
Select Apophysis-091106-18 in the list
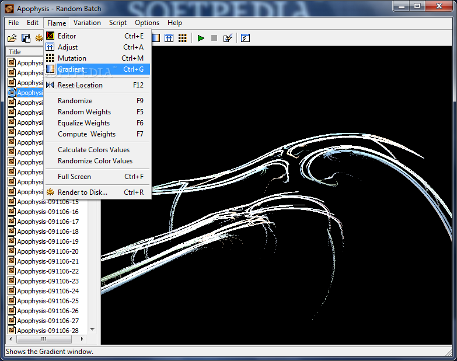coord(48,232)
